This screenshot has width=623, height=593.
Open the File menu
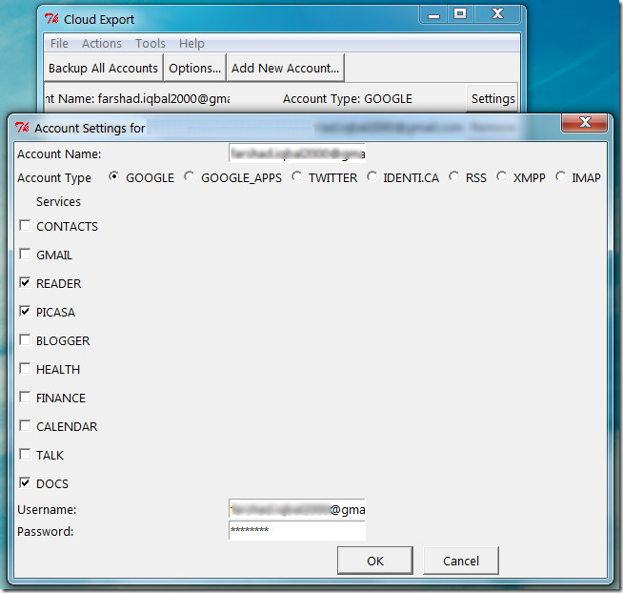coord(59,43)
